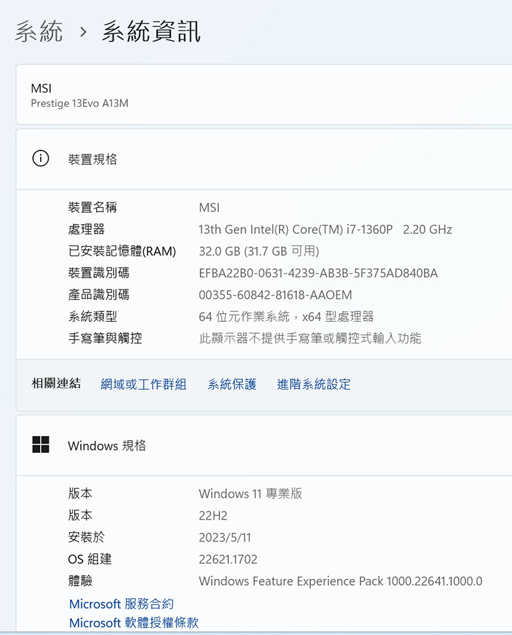Collapse the 裝置規格 section header
Image resolution: width=512 pixels, height=635 pixels.
pyautogui.click(x=264, y=159)
